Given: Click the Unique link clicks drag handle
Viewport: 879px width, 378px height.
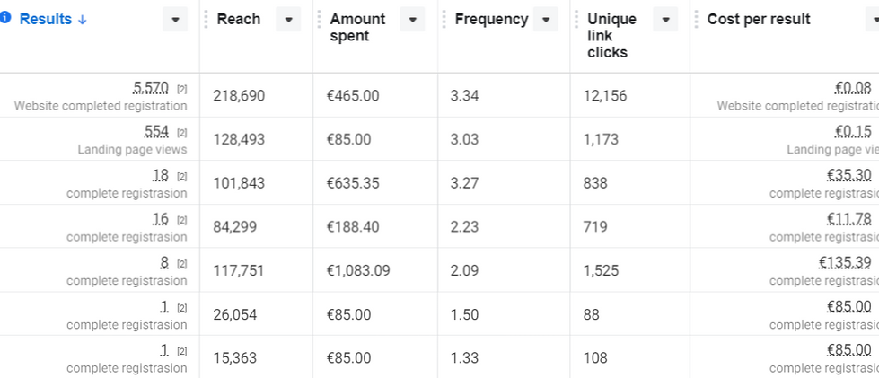Looking at the screenshot, I should click(x=576, y=19).
